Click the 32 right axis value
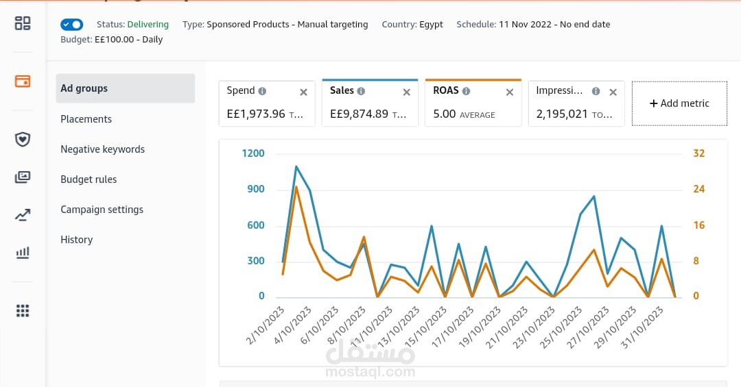Screen dimensions: 741x387 pyautogui.click(x=699, y=153)
